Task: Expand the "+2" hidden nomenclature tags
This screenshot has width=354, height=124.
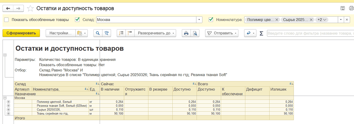Action: coord(322,20)
